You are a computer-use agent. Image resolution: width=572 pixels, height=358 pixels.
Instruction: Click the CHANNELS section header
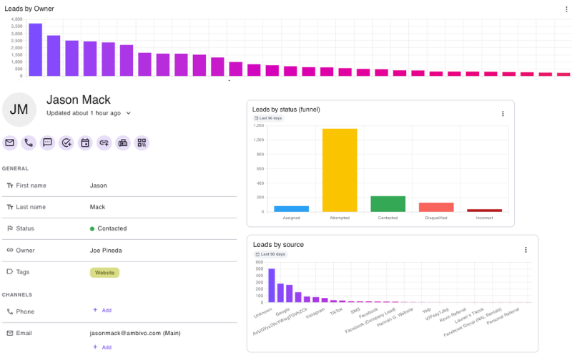pos(17,295)
